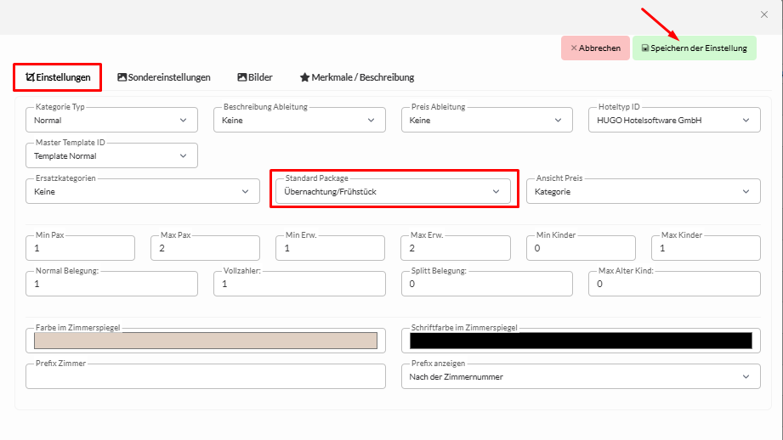Expand the Hoteltyp ID dropdown
783x440 pixels.
coord(673,121)
